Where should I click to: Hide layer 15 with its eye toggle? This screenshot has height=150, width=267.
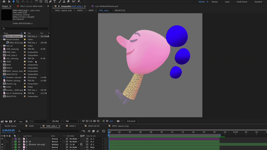click(2, 147)
